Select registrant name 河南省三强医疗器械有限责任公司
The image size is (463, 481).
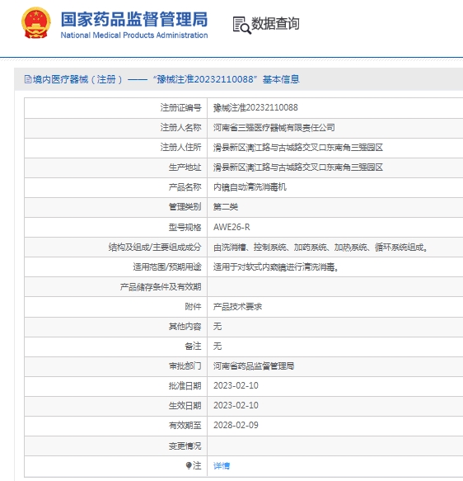click(274, 128)
